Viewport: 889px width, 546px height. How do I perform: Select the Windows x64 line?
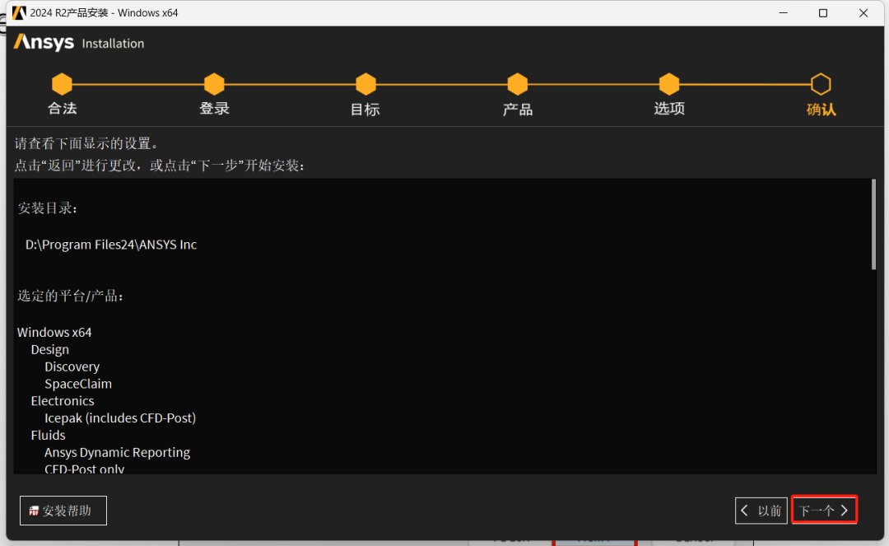(x=54, y=332)
